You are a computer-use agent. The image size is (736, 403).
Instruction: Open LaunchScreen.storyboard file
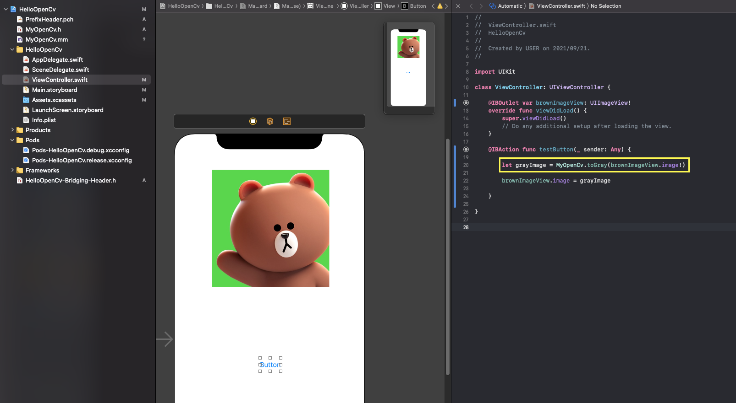point(68,110)
